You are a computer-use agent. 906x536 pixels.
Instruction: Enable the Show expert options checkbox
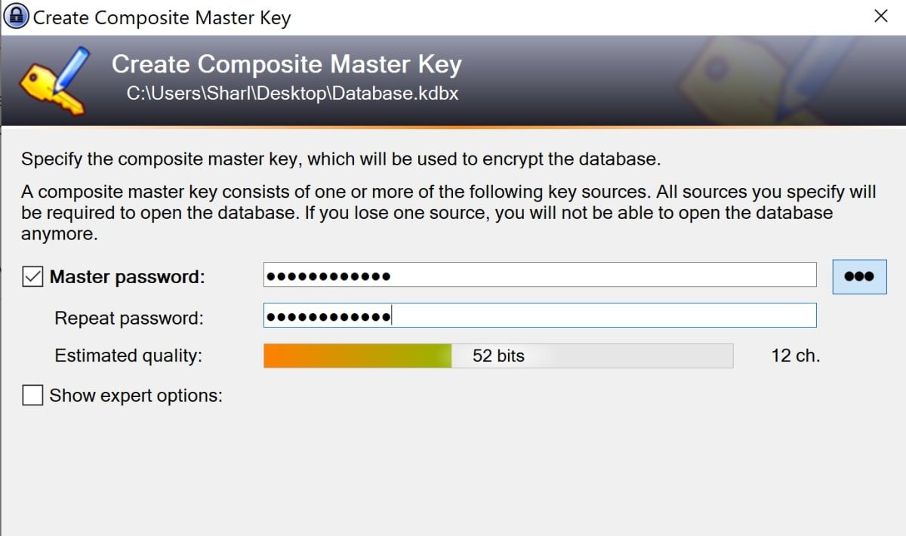32,395
